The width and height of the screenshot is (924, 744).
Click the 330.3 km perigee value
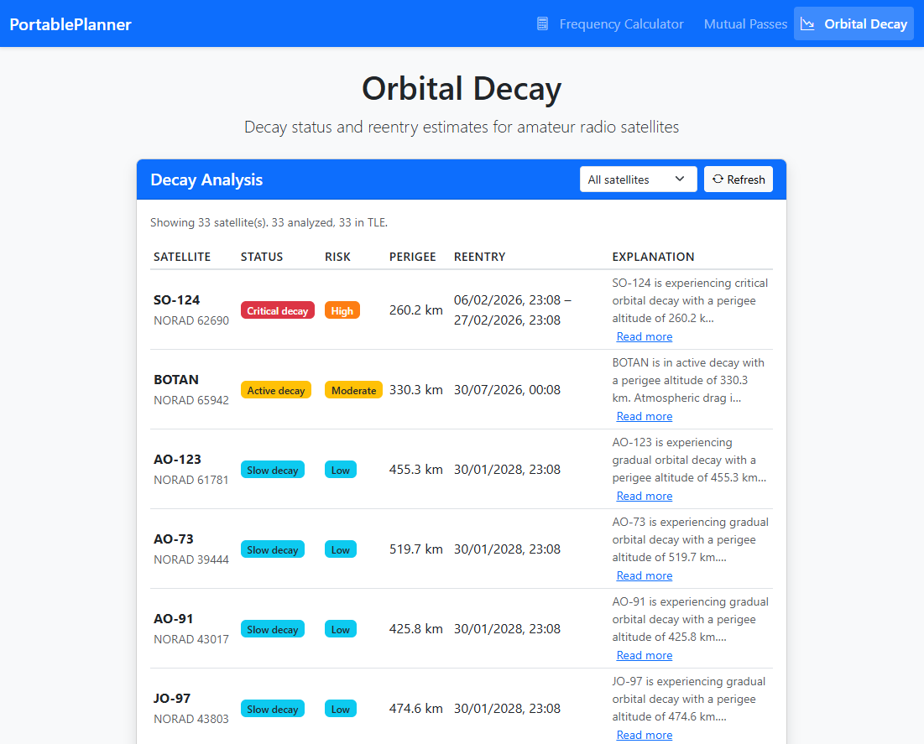pos(415,389)
